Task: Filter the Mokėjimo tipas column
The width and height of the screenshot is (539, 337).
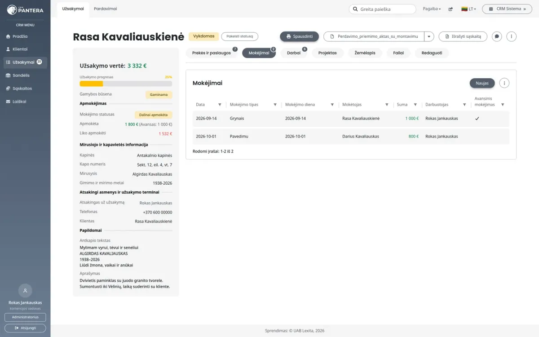Action: [x=275, y=105]
